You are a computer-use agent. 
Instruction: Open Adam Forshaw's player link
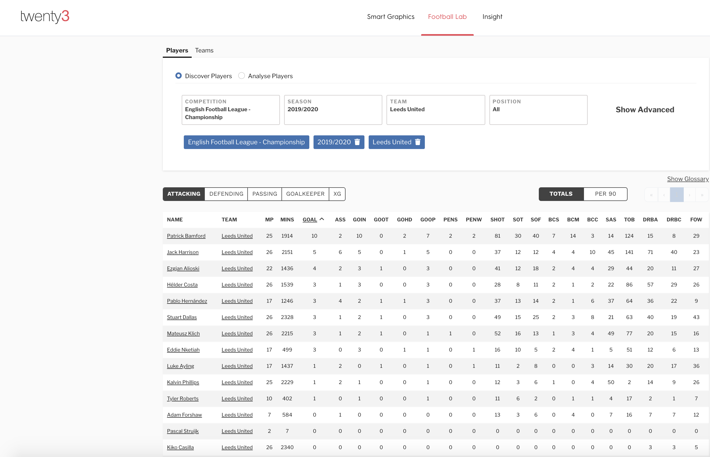coord(184,415)
